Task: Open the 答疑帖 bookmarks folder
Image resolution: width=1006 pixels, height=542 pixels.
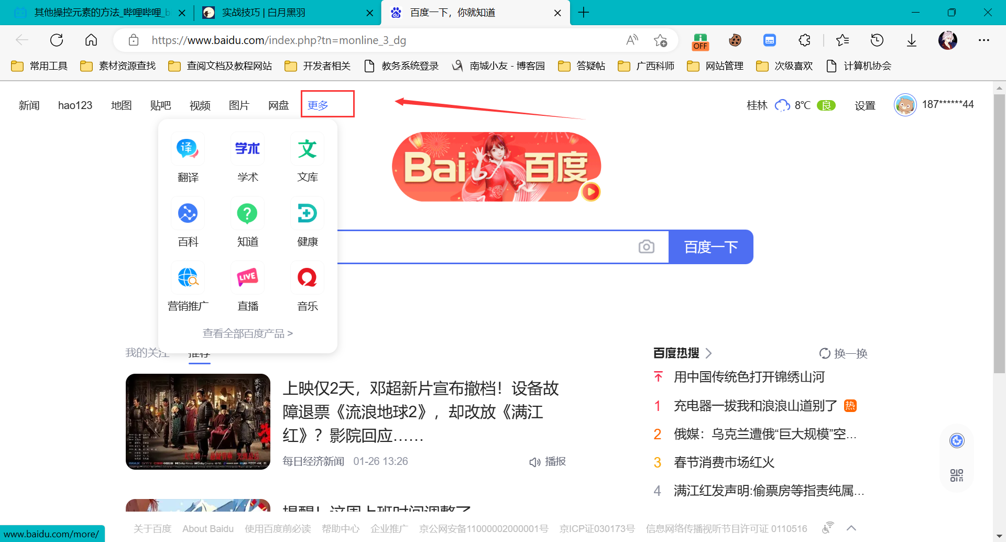Action: (x=582, y=66)
